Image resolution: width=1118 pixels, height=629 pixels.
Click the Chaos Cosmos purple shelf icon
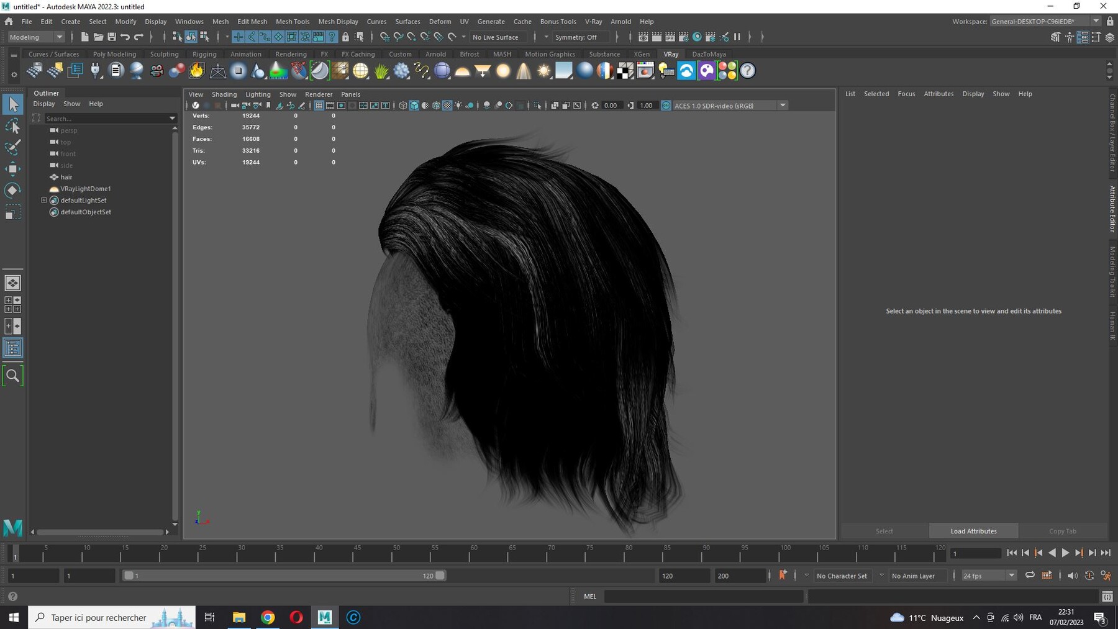point(707,71)
